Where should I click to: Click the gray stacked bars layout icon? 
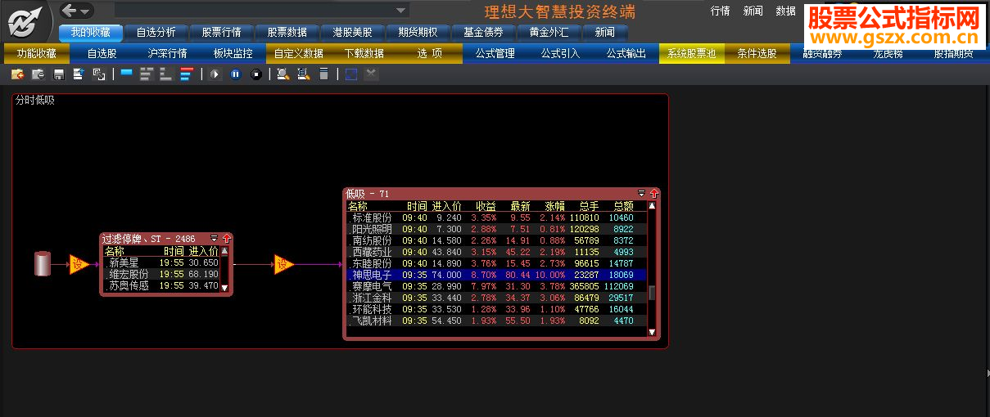pyautogui.click(x=146, y=74)
